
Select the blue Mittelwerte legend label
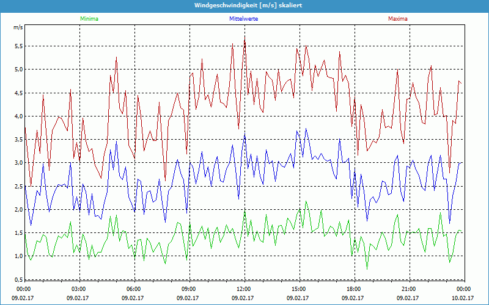click(x=243, y=19)
